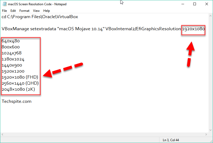The height and width of the screenshot is (143, 213).
Task: Maximize the Notepad window
Action: coord(195,4)
